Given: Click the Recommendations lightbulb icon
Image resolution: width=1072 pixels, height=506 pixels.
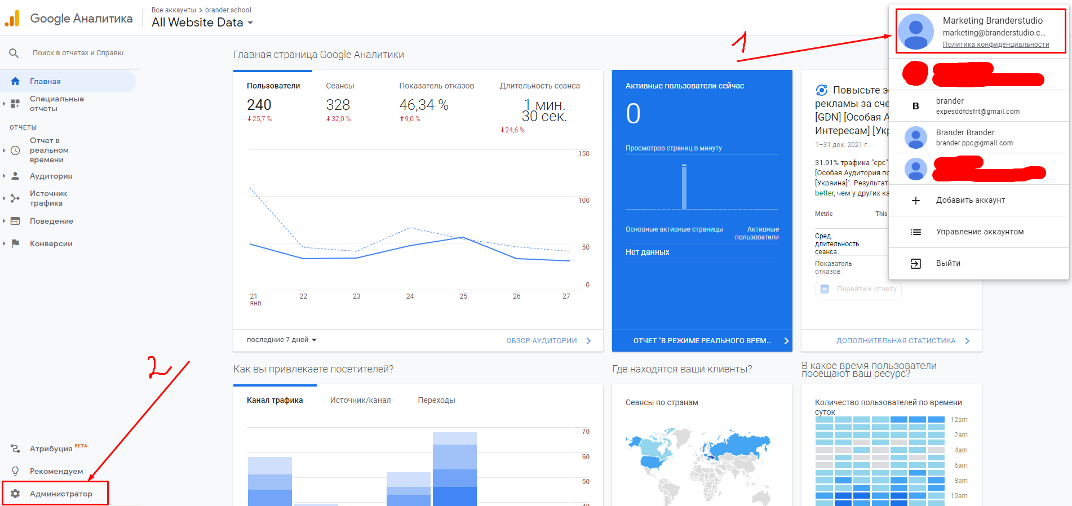Looking at the screenshot, I should [15, 471].
